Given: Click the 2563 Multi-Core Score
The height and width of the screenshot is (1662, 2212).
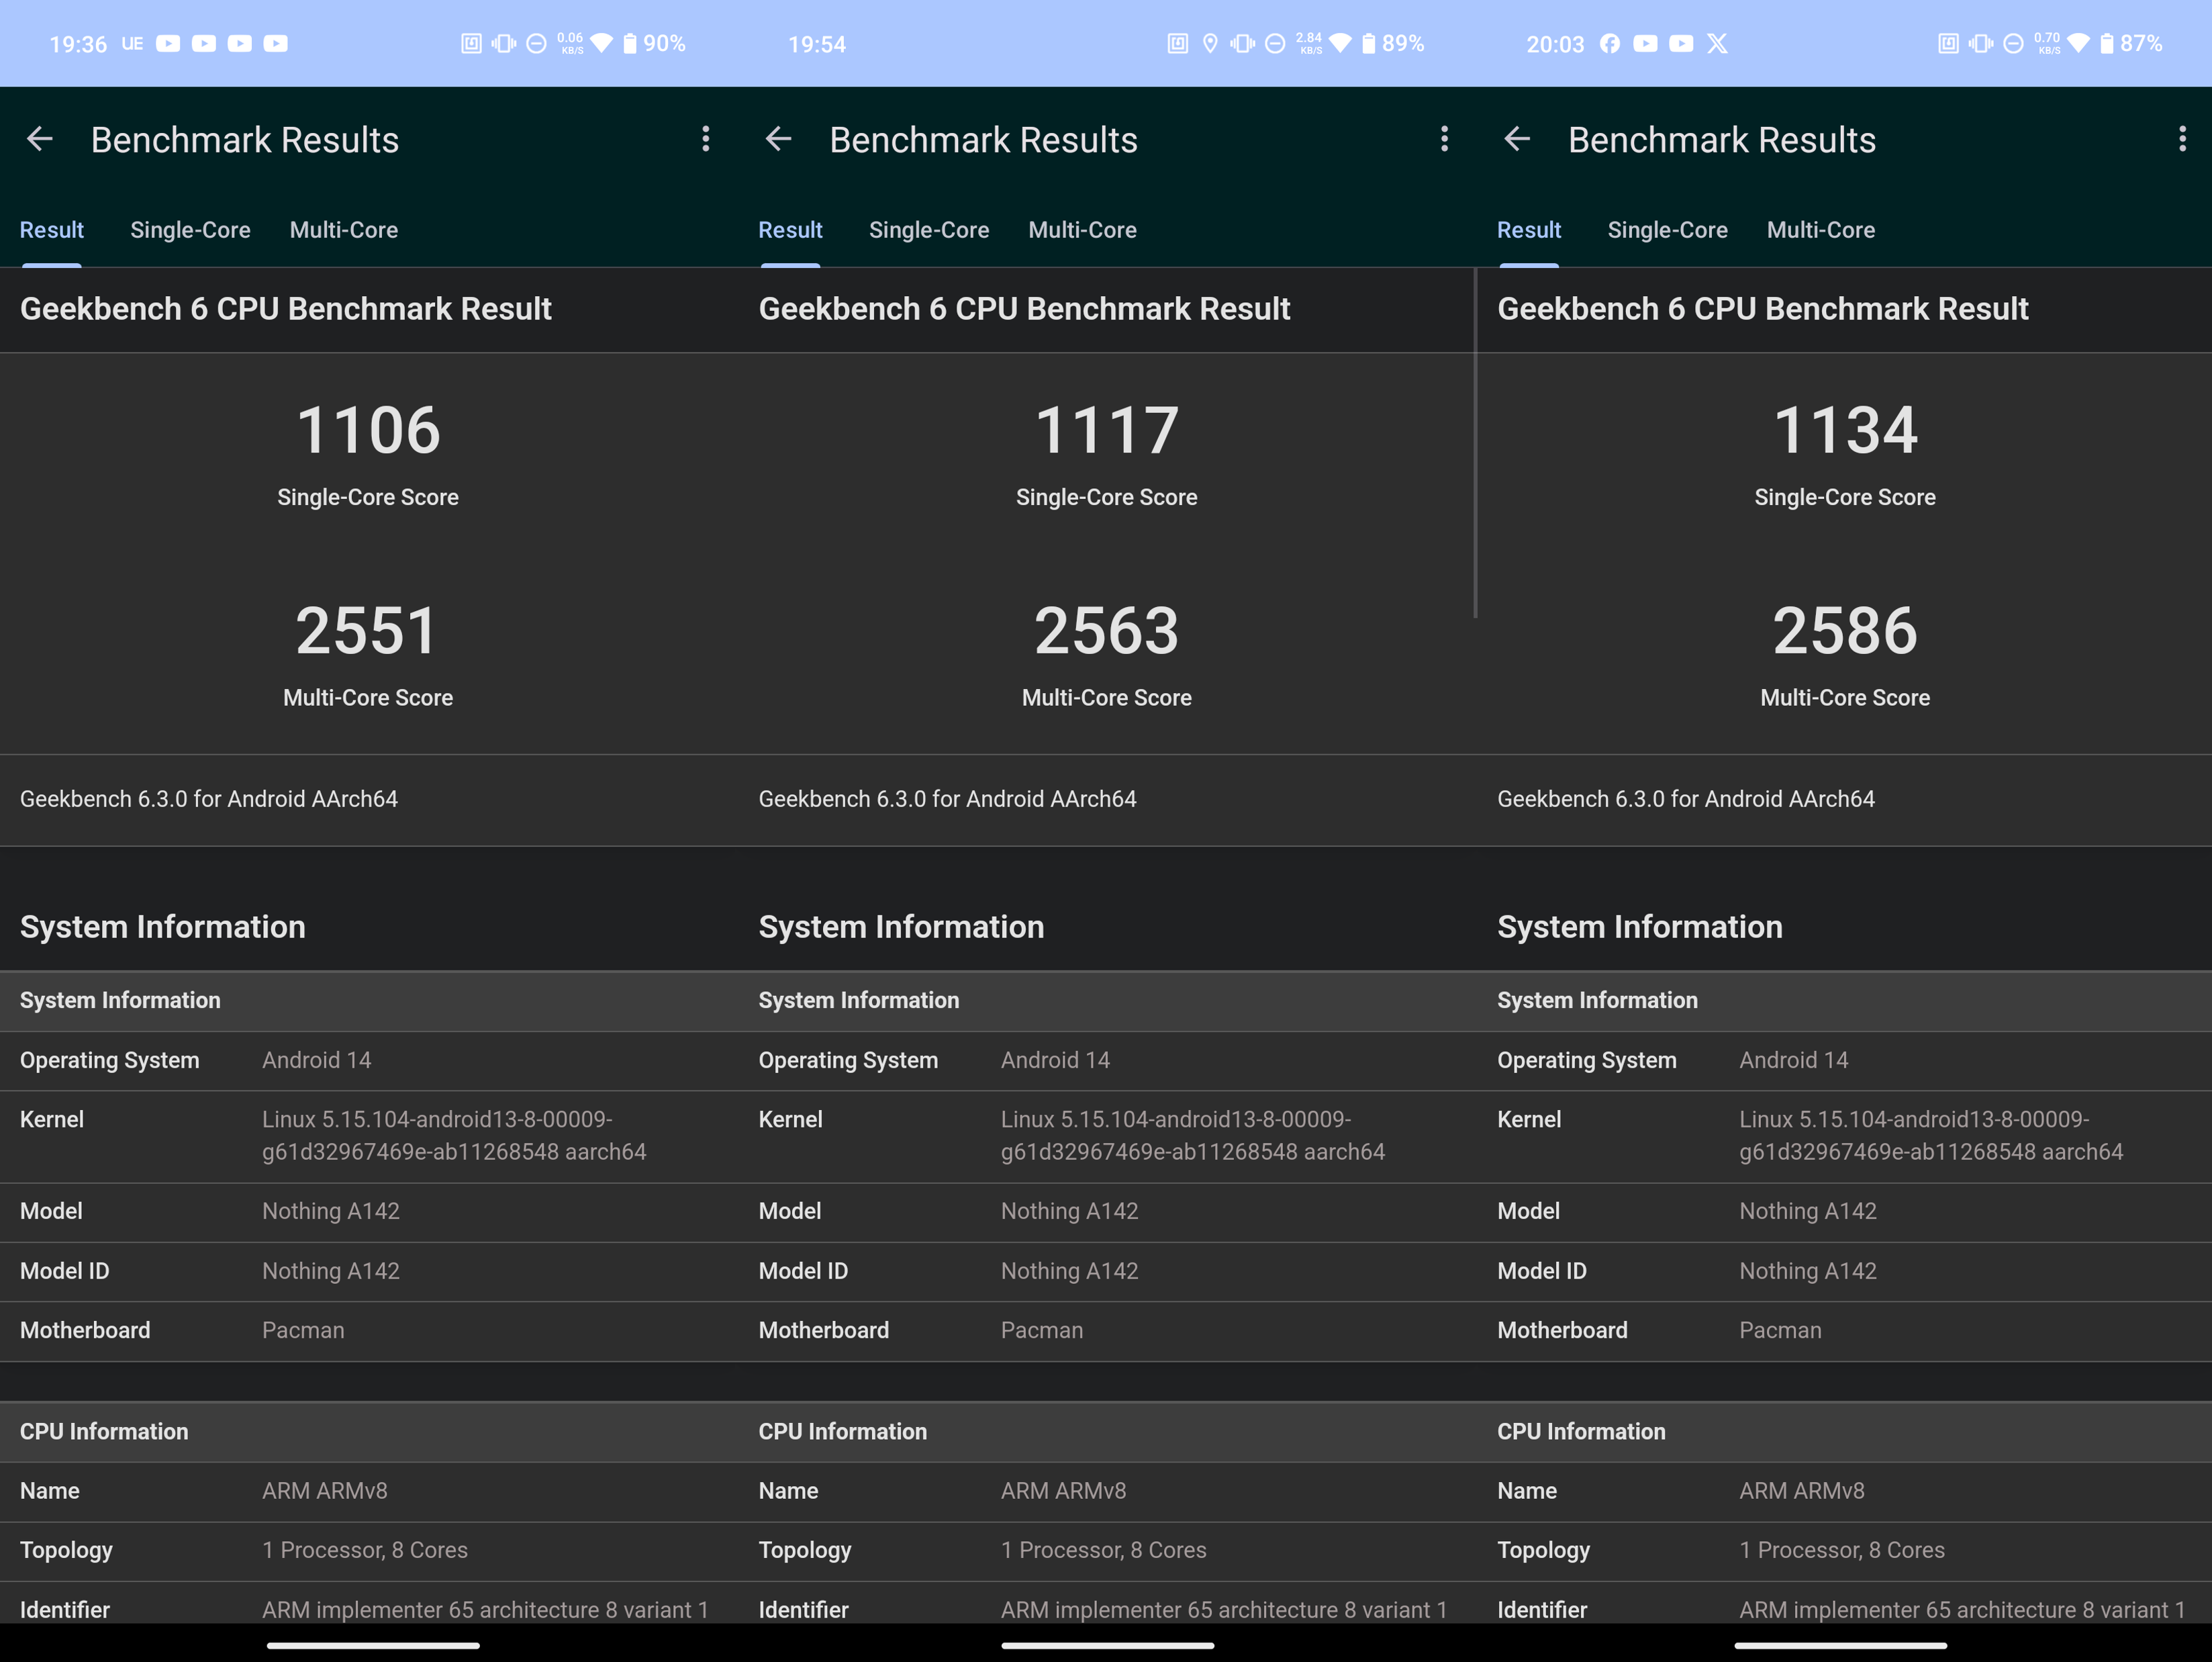Looking at the screenshot, I should (1106, 632).
